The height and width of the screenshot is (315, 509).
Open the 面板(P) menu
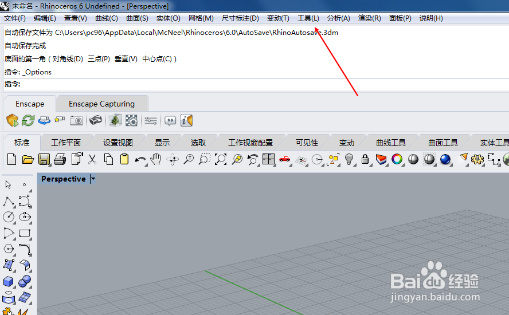[x=400, y=18]
